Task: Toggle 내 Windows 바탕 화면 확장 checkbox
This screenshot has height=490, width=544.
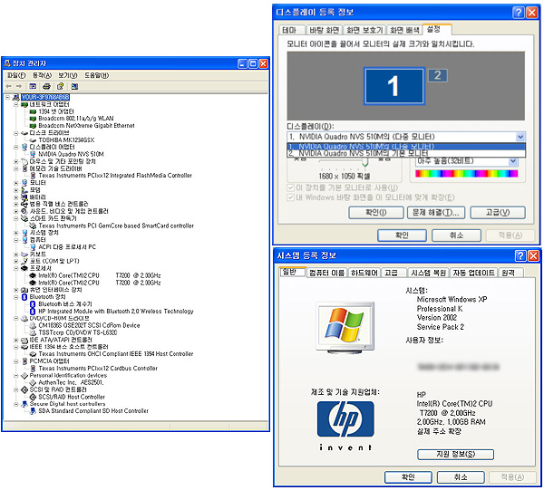Action: pyautogui.click(x=290, y=197)
